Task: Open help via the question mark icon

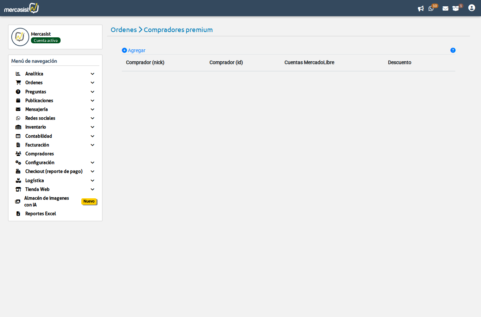Action: click(453, 50)
